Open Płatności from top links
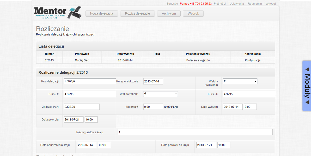This screenshot has width=311, height=156. pos(219,4)
